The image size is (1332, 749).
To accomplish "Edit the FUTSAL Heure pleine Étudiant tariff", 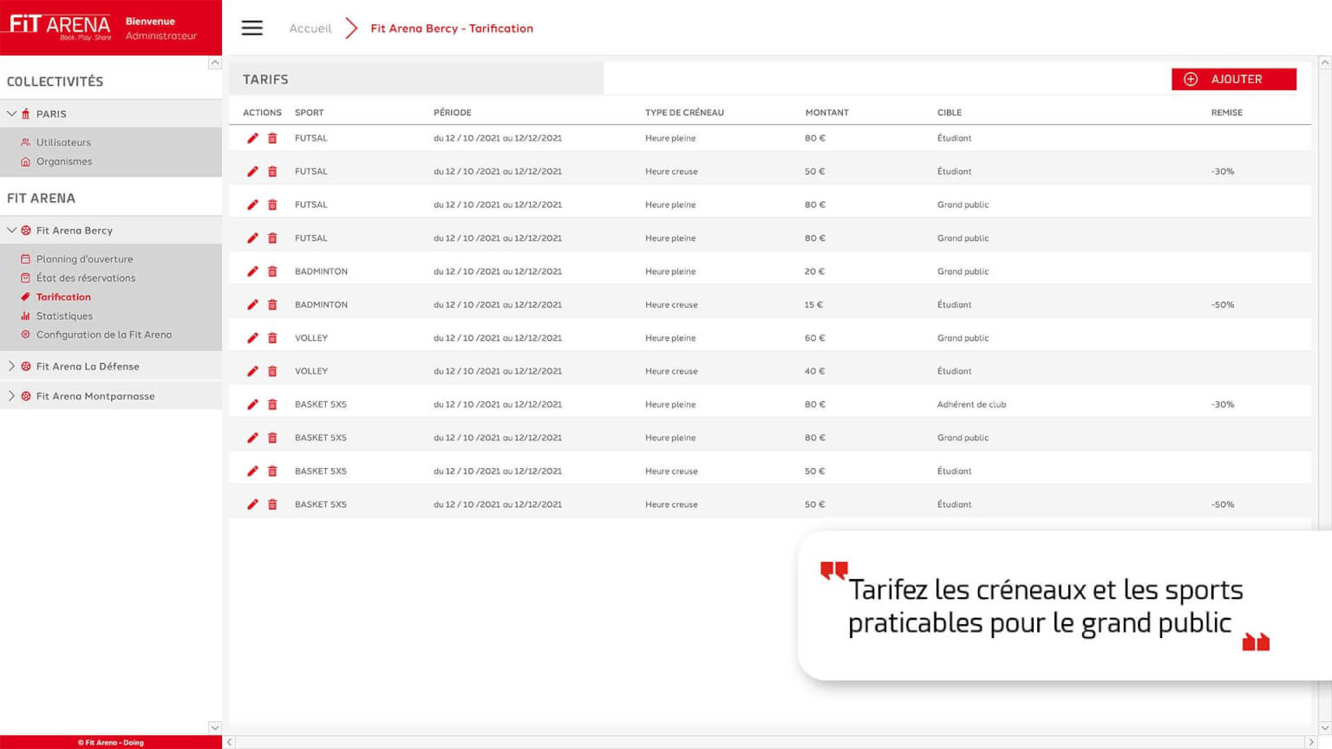I will point(252,138).
